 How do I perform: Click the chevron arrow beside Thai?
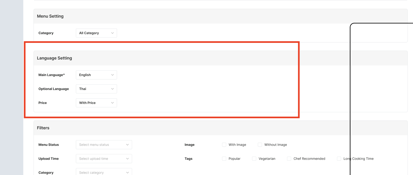(112, 89)
